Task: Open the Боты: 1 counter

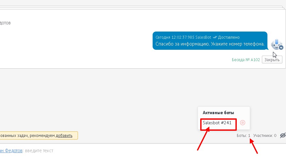Action: (x=243, y=136)
